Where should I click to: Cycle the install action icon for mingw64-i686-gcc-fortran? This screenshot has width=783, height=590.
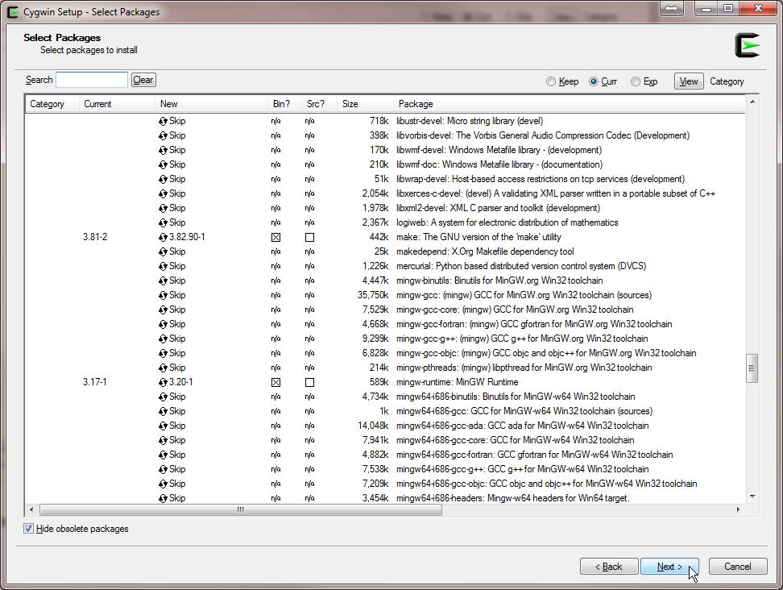pos(163,455)
